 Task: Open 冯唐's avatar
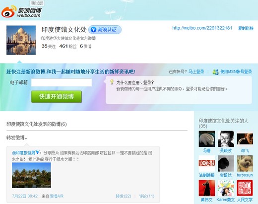tap(207, 139)
